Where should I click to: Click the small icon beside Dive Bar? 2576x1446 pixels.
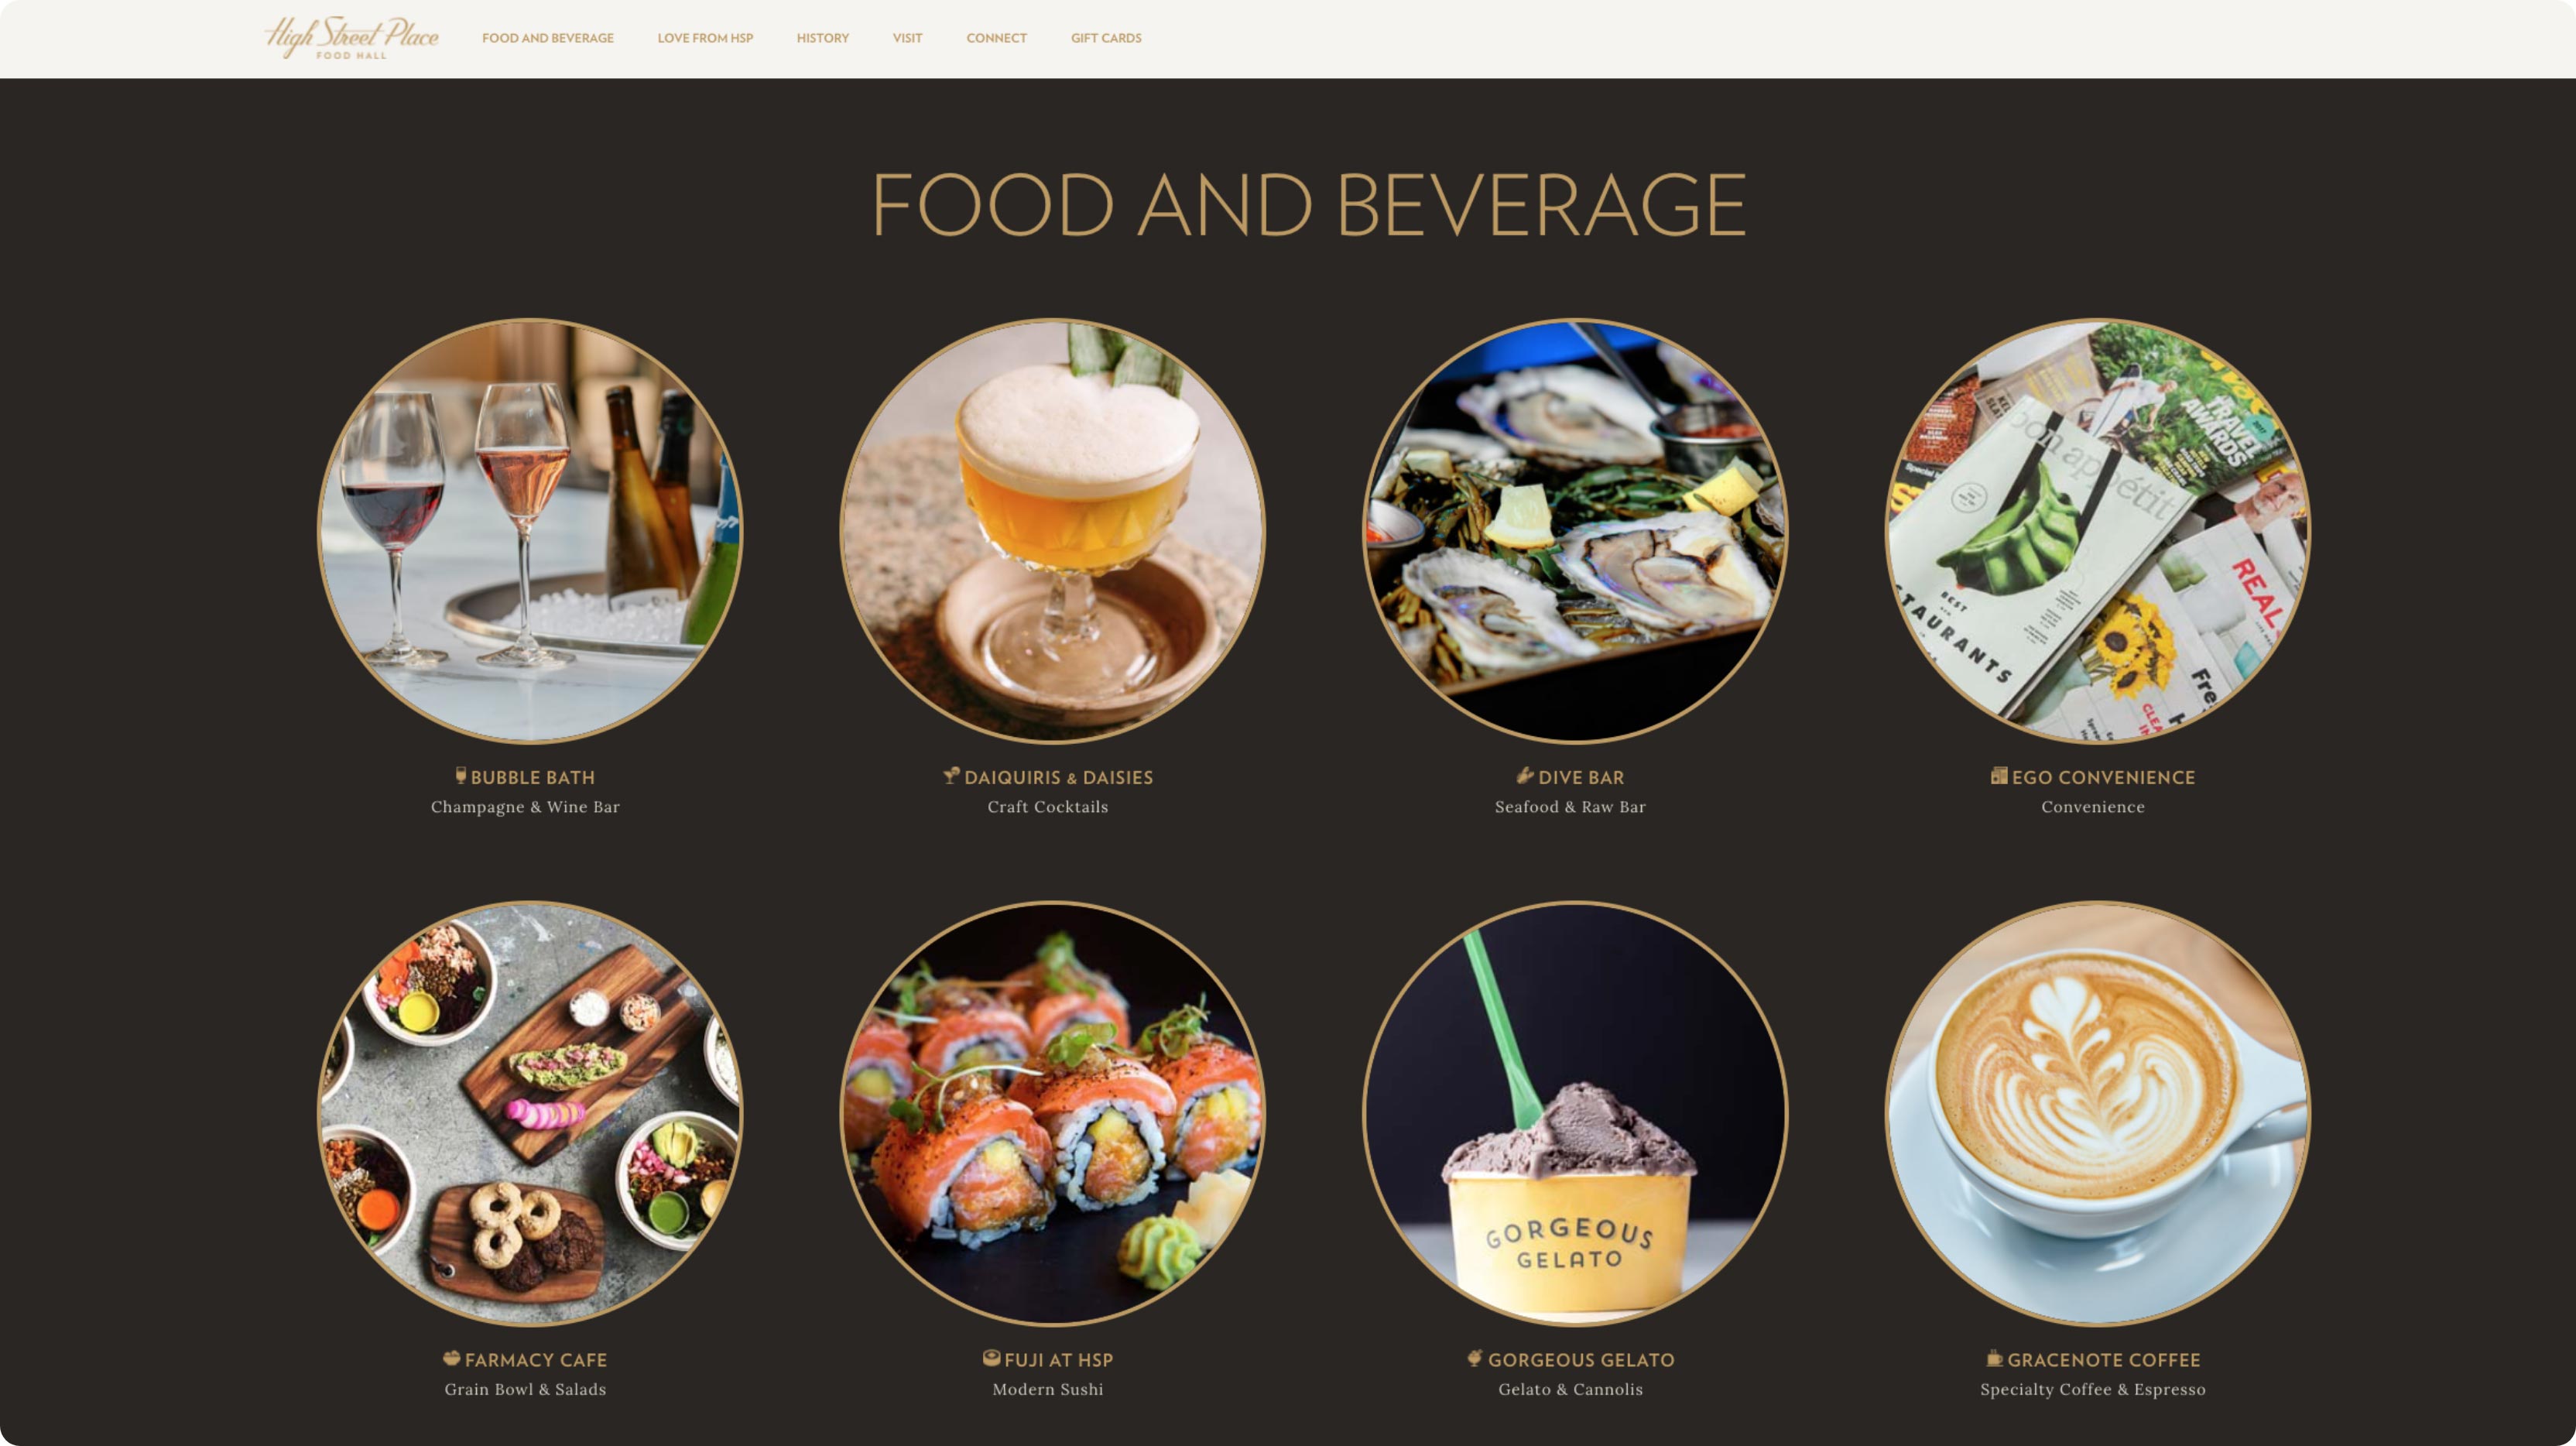pyautogui.click(x=1525, y=775)
